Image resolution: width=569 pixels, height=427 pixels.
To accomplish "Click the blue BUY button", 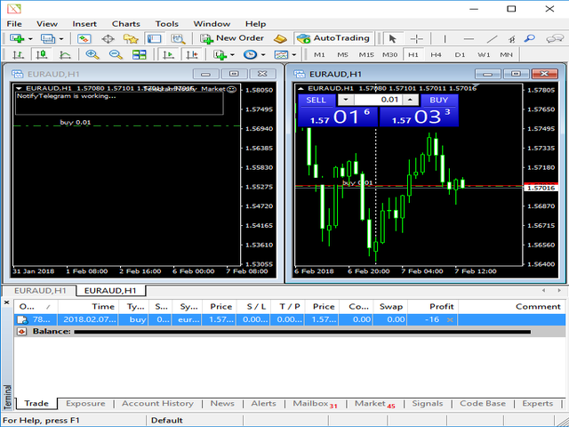I will [438, 101].
